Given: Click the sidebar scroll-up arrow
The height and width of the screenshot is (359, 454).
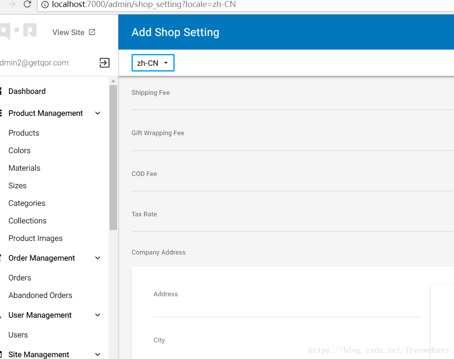Looking at the screenshot, I should tap(113, 81).
